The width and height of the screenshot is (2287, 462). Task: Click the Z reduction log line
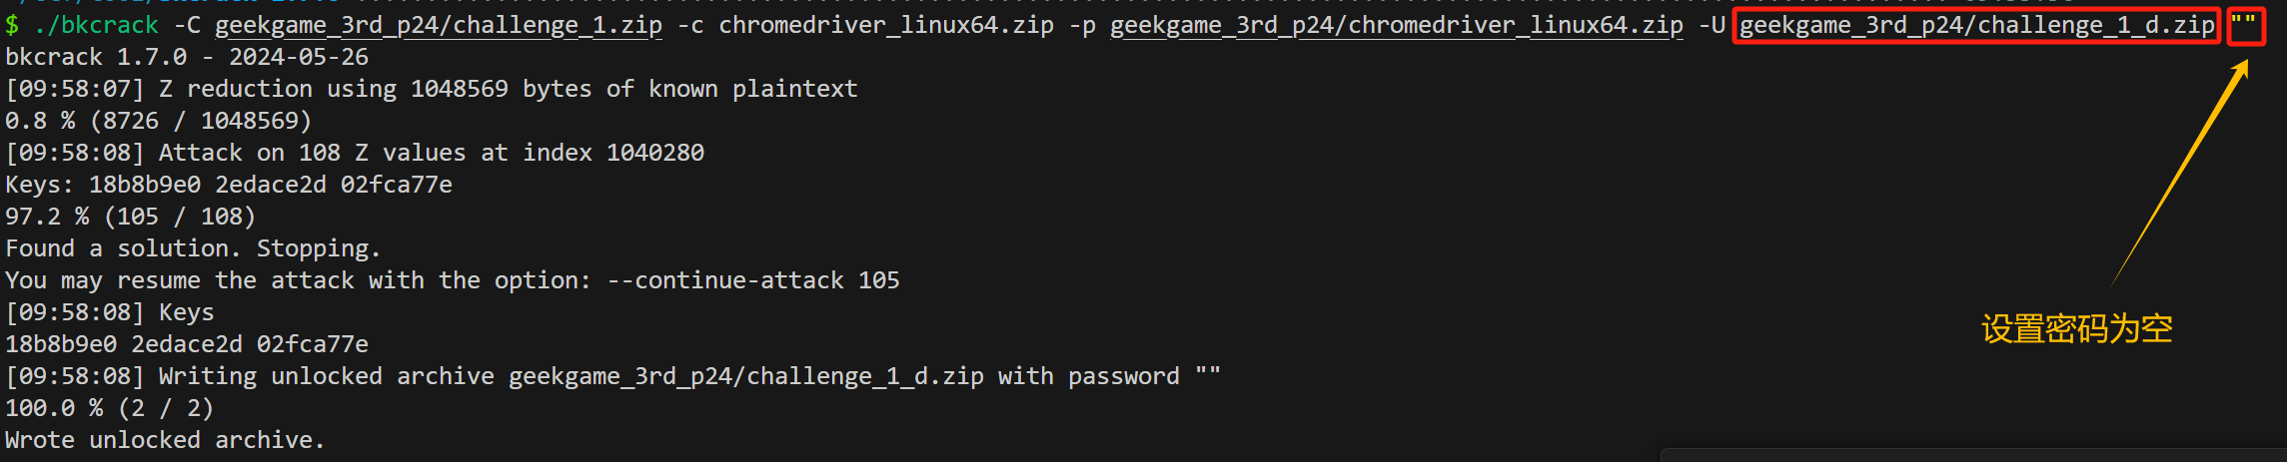[x=431, y=89]
